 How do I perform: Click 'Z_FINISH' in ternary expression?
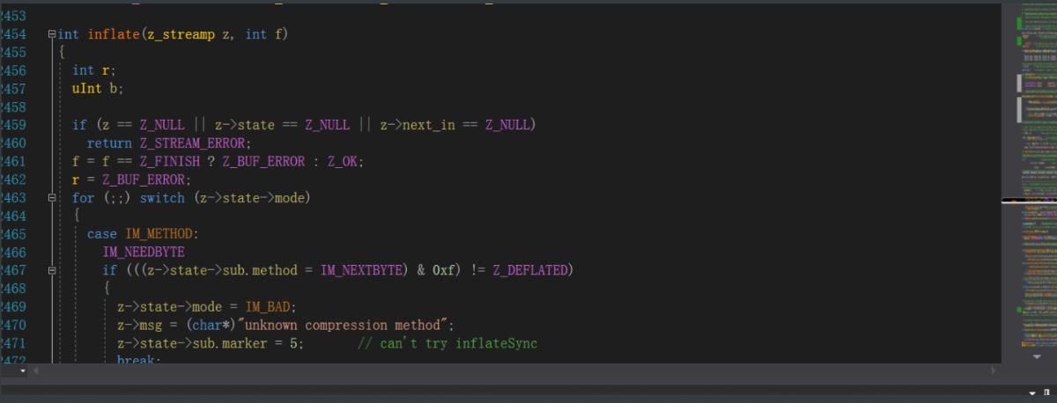(x=170, y=161)
